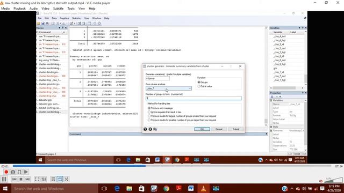Collapse the Data section in Properties panel
This screenshot has height=193, width=344.
coord(271,127)
